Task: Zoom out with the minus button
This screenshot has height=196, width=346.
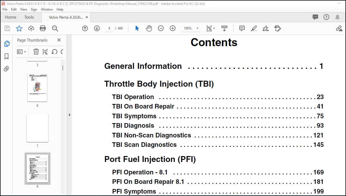Action: coord(161,28)
